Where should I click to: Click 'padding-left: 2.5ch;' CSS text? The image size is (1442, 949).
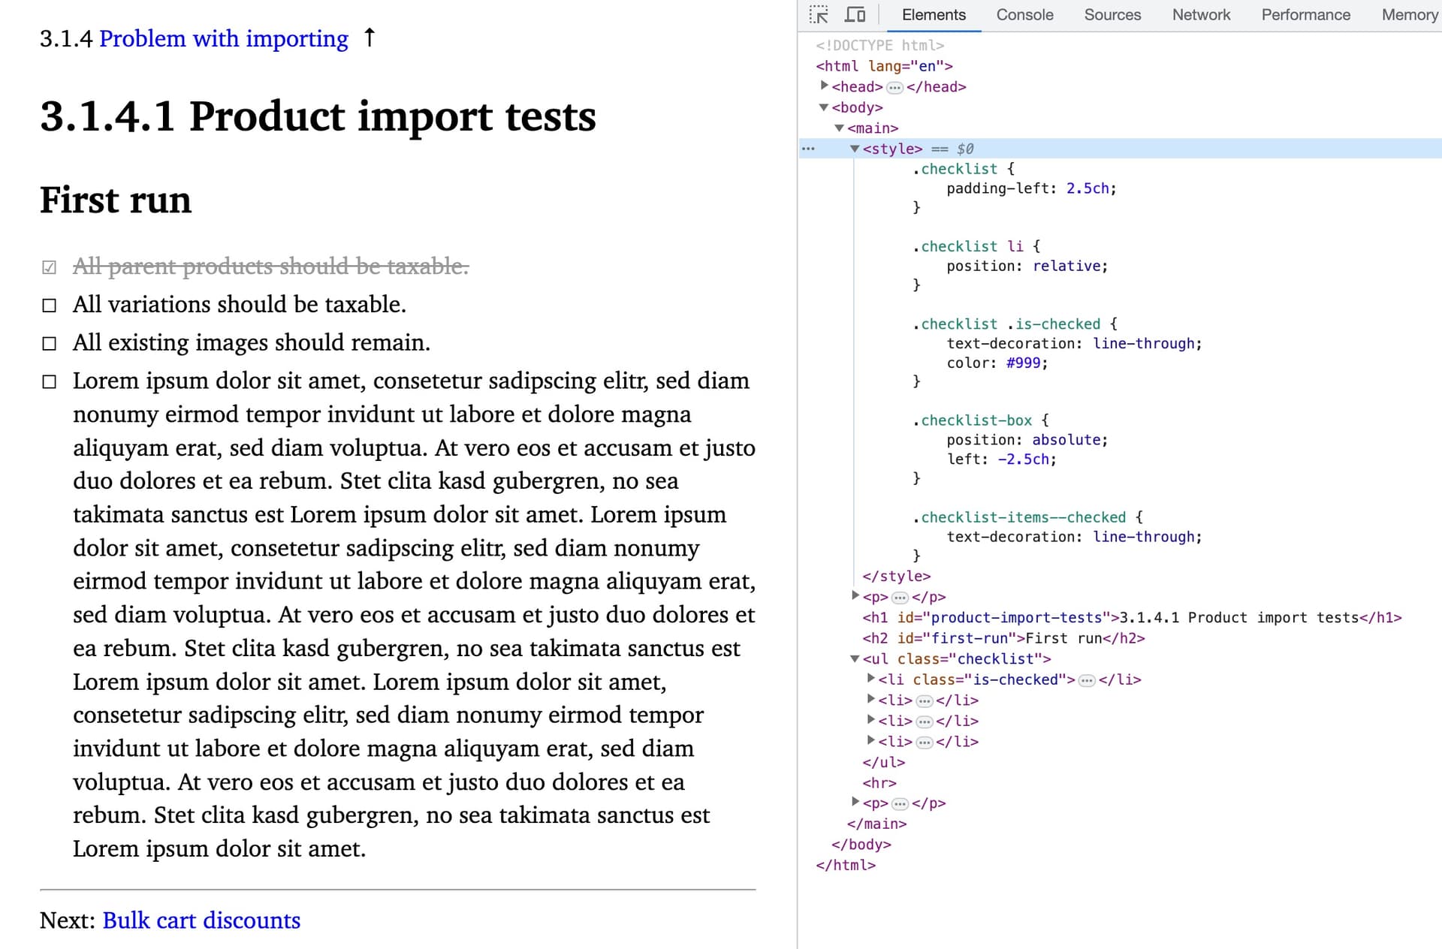point(1031,189)
